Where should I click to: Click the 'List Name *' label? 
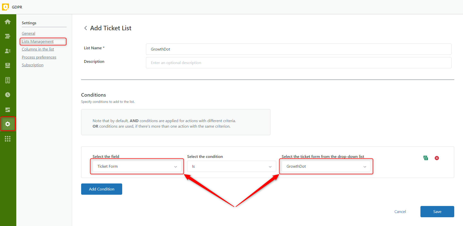point(94,48)
